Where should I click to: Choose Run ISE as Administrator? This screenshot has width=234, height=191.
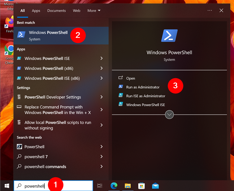[x=146, y=96]
